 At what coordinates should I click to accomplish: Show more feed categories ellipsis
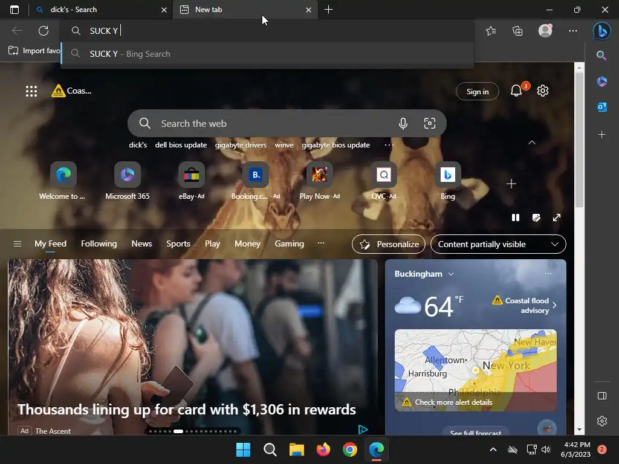point(321,243)
